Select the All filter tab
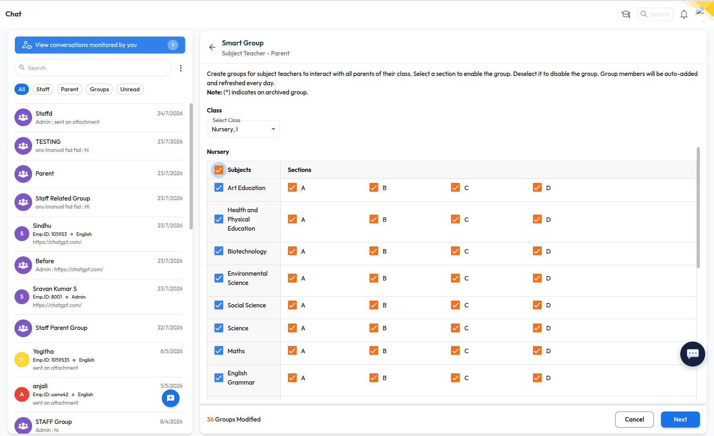 click(x=22, y=89)
